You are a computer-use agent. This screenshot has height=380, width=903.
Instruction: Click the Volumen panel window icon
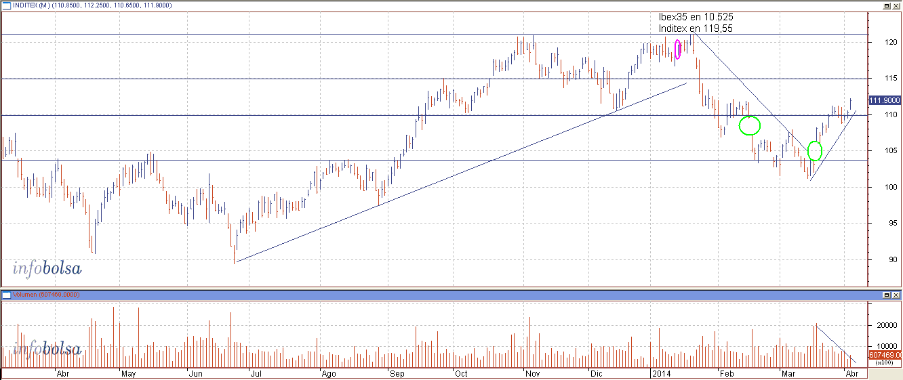click(x=5, y=295)
